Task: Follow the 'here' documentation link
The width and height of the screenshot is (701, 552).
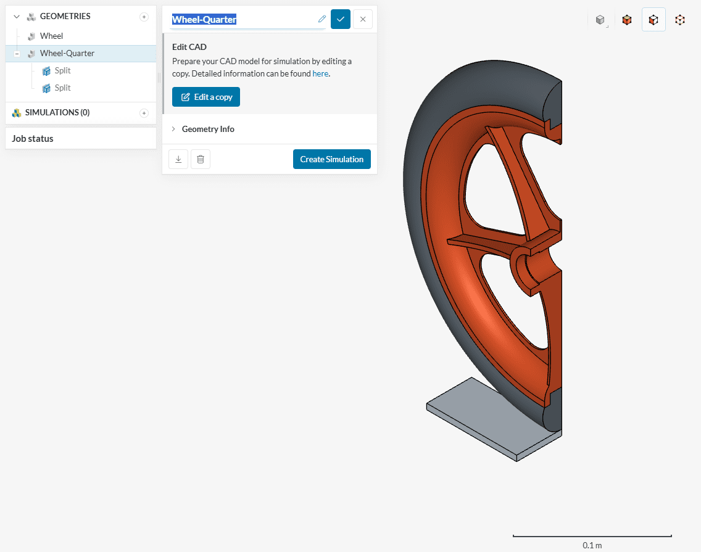Action: [x=320, y=73]
